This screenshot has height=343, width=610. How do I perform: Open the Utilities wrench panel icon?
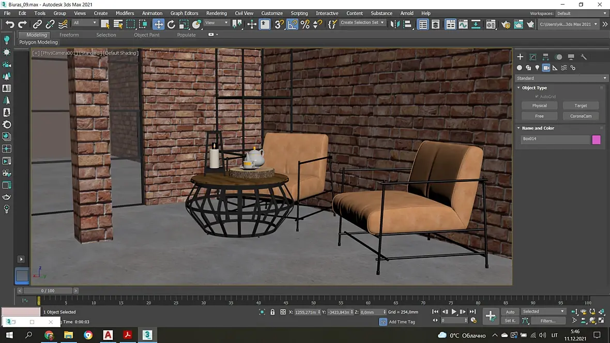tap(584, 57)
